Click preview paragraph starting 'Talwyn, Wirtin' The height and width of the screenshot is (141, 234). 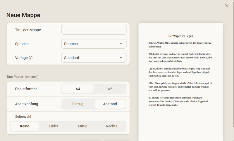click(180, 45)
